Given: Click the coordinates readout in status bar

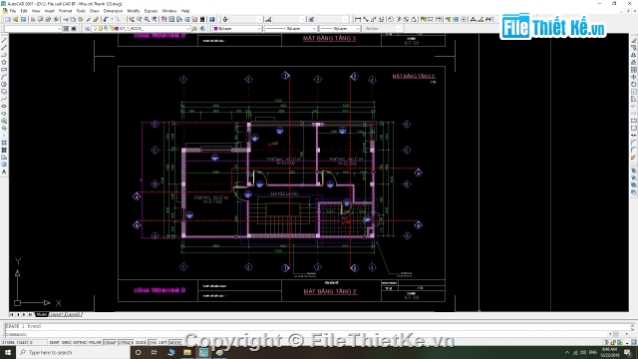Looking at the screenshot, I should pos(24,343).
